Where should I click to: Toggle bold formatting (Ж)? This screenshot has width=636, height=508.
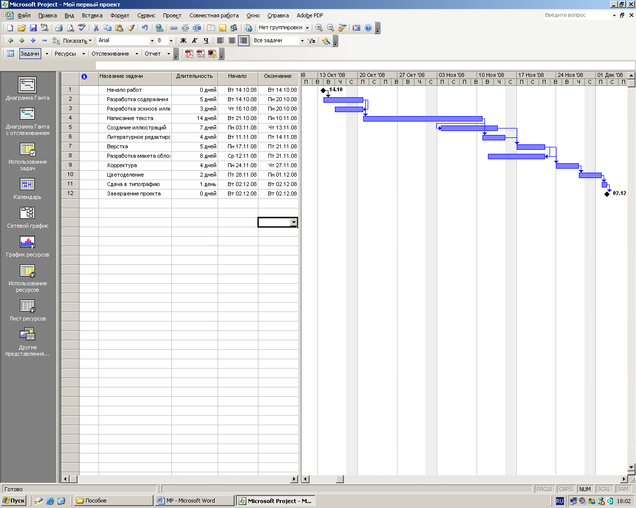183,41
